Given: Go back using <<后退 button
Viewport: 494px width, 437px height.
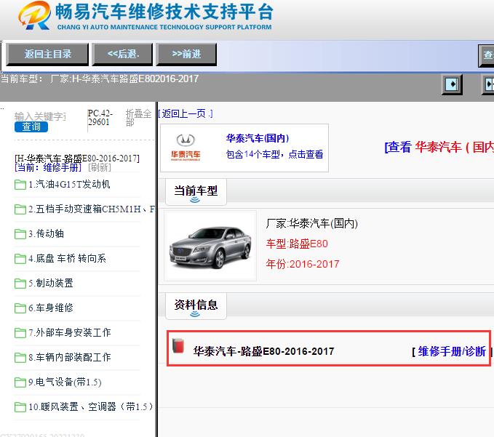Looking at the screenshot, I should 122,55.
